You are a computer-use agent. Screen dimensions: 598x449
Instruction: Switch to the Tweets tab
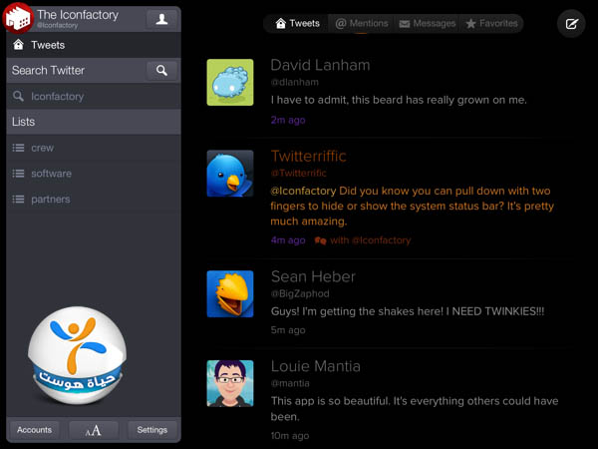tap(297, 24)
